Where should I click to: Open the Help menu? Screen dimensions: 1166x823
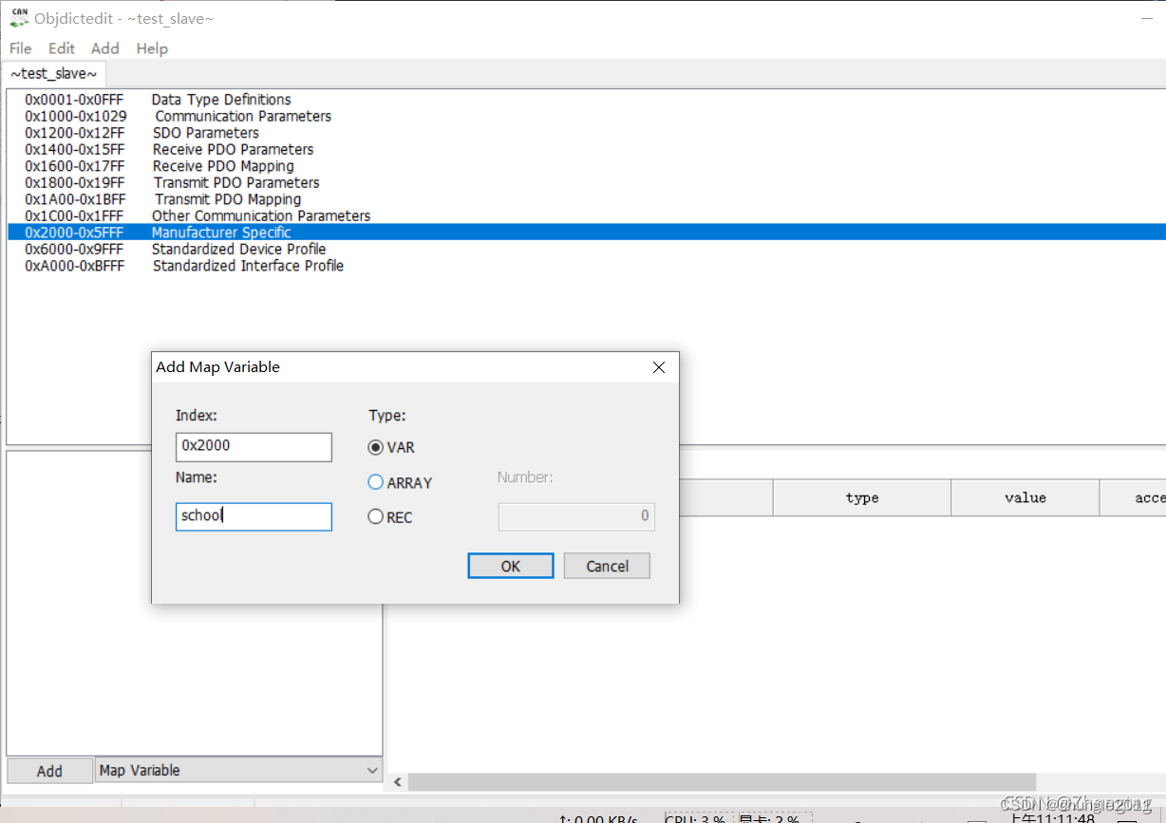[x=152, y=48]
